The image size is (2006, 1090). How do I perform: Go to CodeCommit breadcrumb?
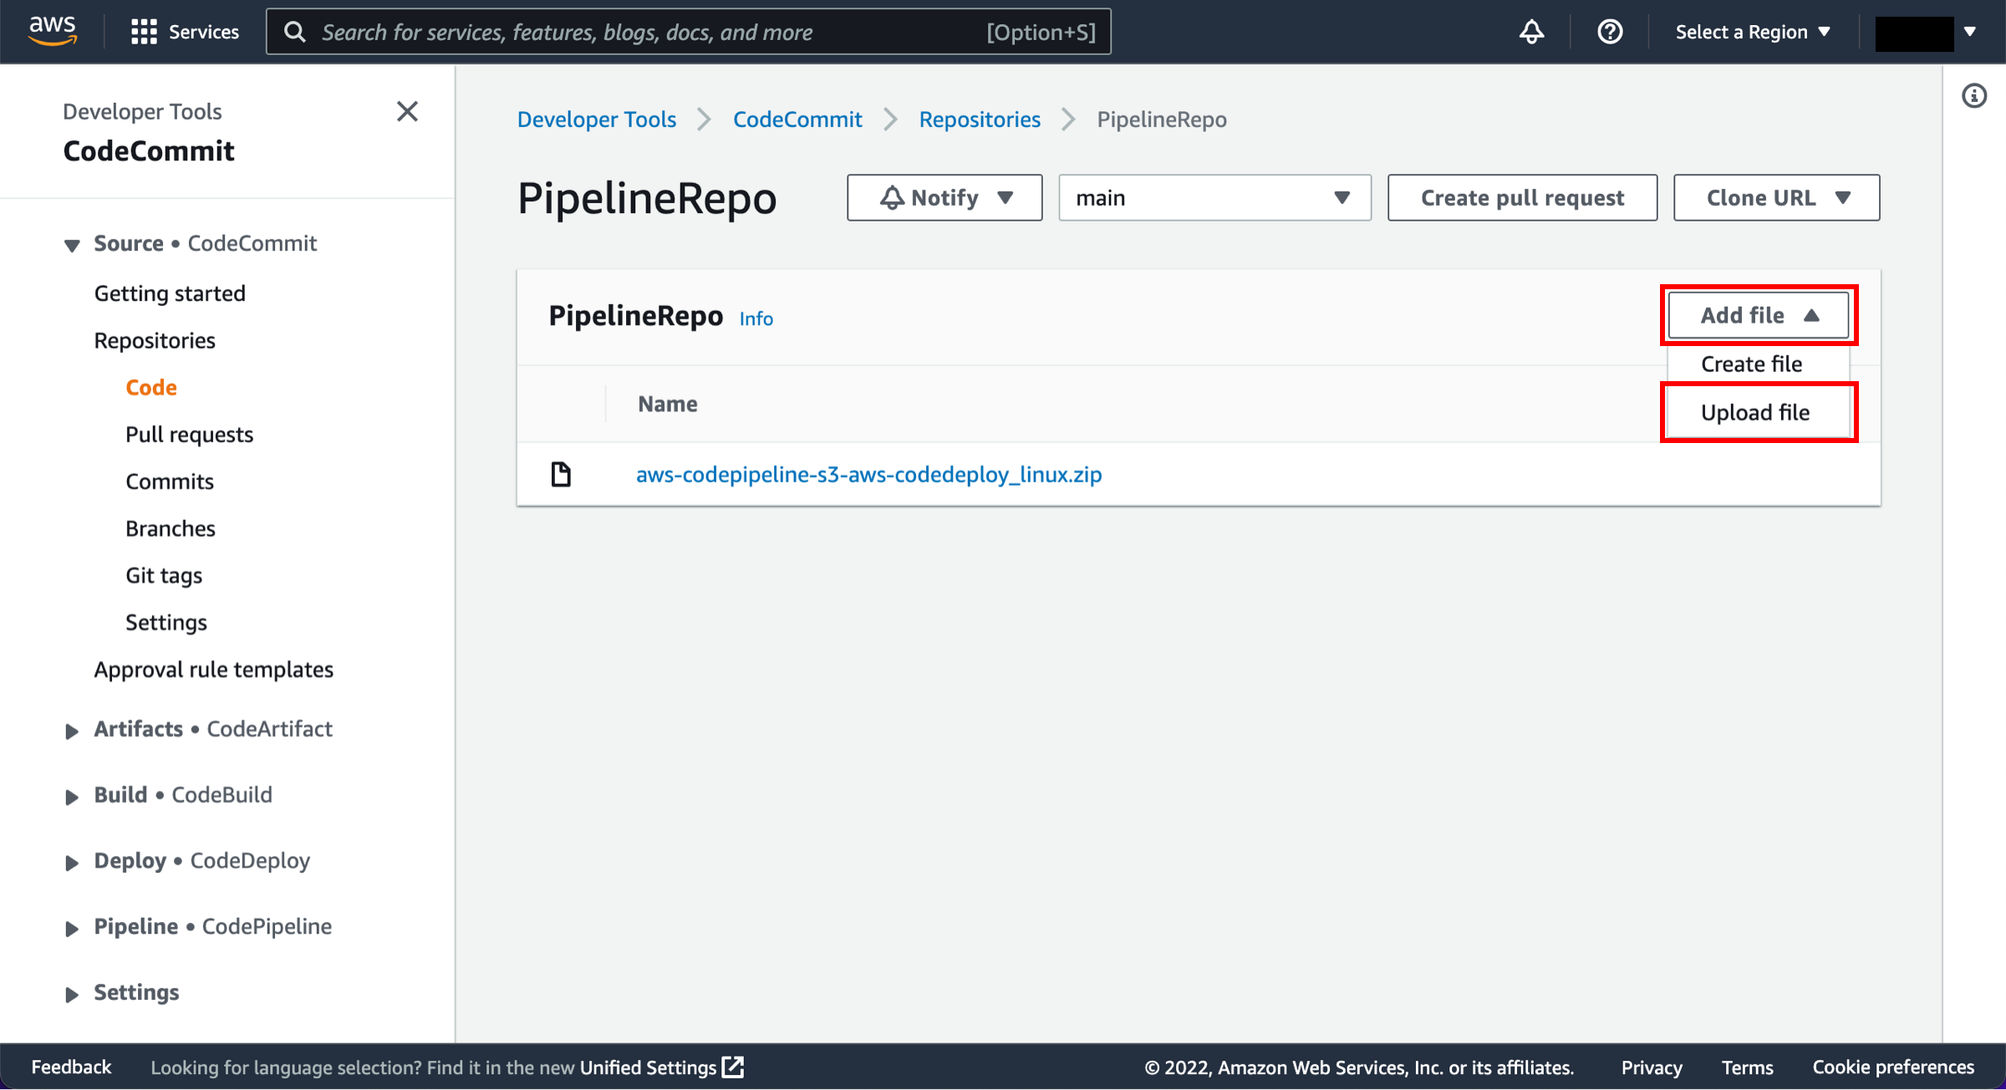(x=797, y=119)
